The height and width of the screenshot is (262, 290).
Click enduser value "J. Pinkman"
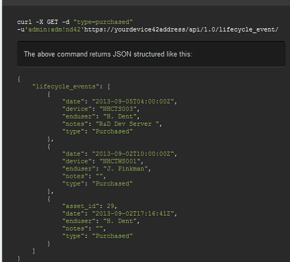[125, 169]
